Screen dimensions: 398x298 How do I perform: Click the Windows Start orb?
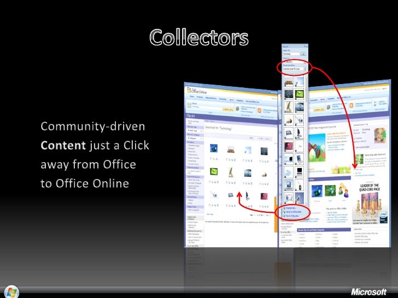pyautogui.click(x=11, y=291)
